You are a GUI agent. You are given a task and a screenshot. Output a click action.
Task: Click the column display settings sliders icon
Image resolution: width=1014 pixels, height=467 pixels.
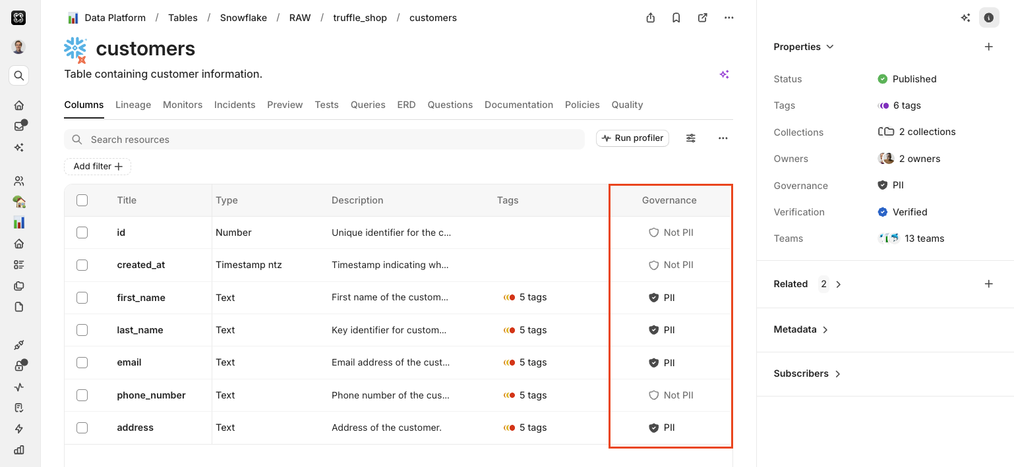click(691, 138)
